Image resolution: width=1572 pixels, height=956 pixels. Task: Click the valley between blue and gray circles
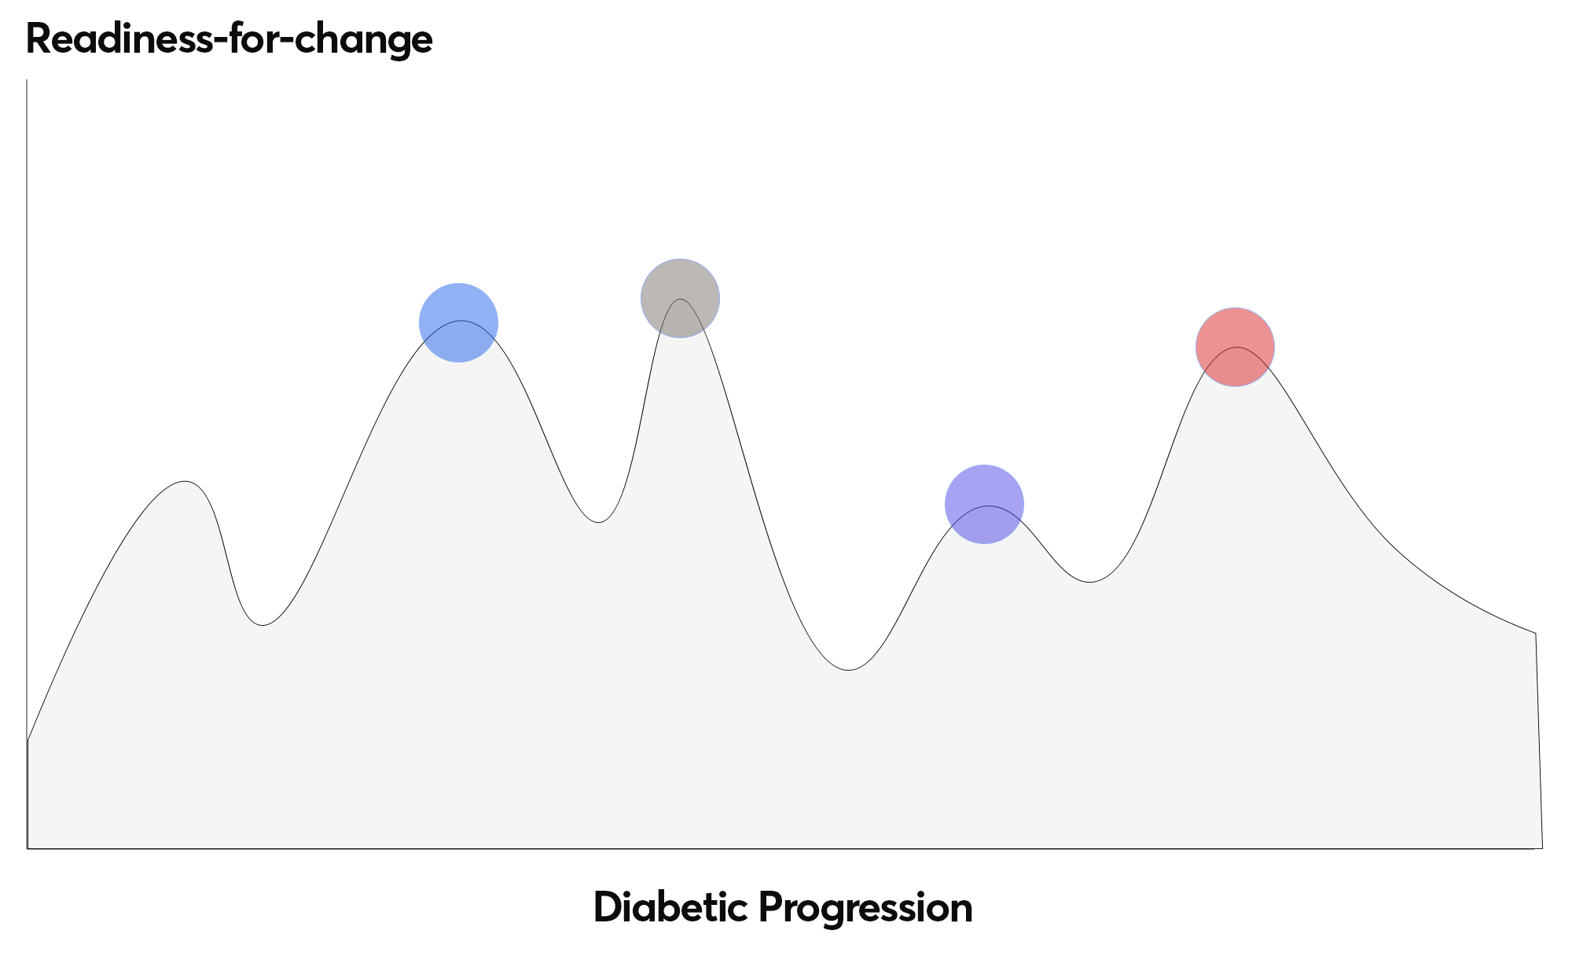[x=599, y=522]
